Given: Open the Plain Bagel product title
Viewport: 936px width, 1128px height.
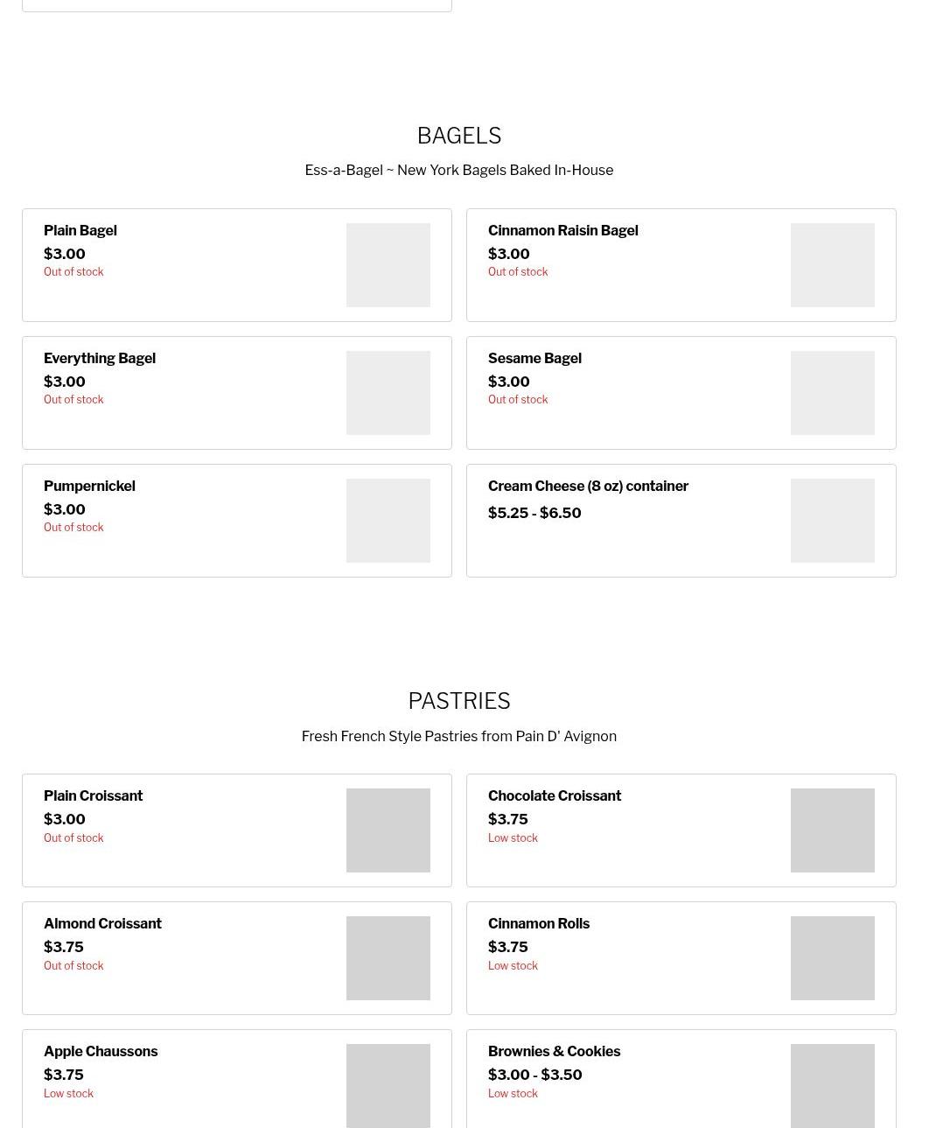Looking at the screenshot, I should [80, 231].
